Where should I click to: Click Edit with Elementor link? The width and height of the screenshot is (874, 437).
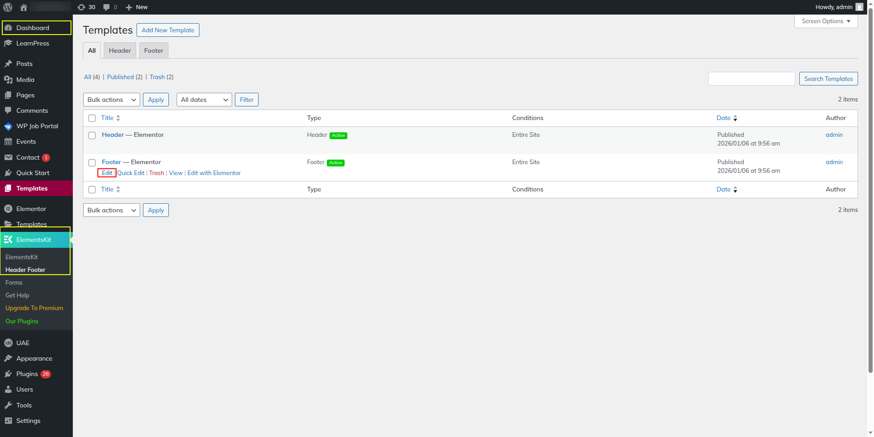click(x=214, y=173)
